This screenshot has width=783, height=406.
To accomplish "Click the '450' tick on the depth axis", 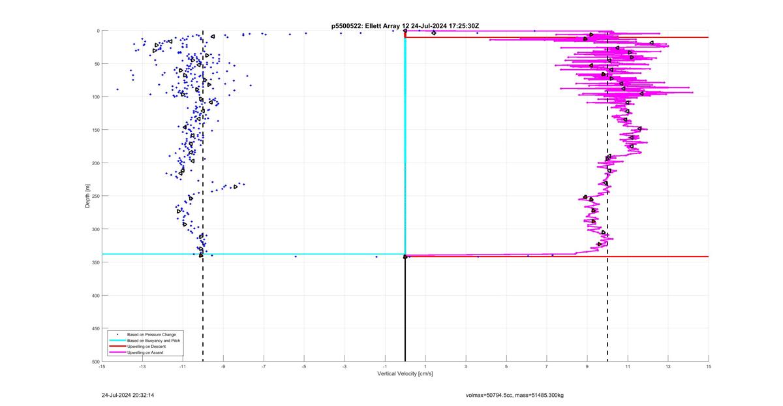I will (95, 328).
